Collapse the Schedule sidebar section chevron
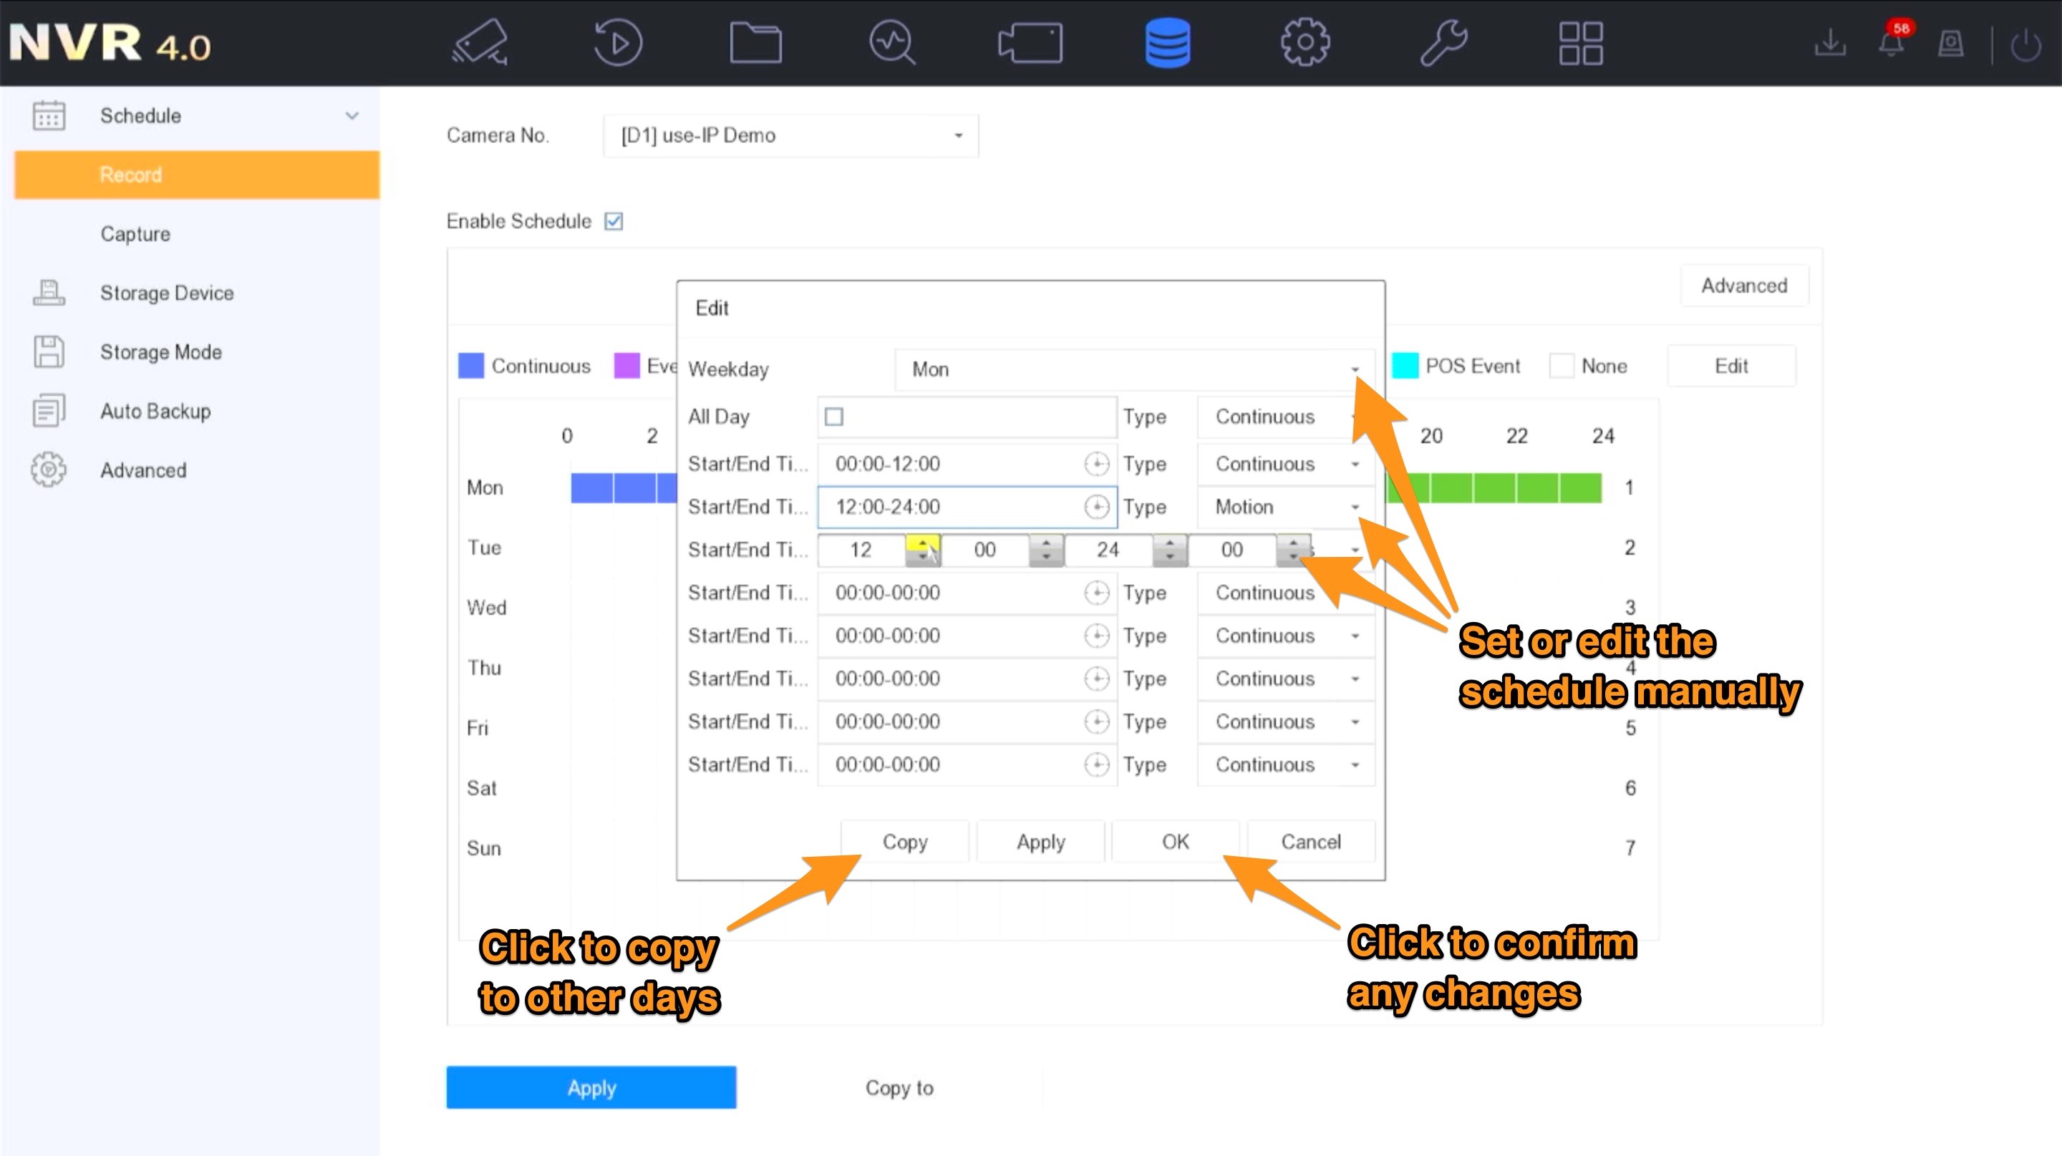 [352, 116]
